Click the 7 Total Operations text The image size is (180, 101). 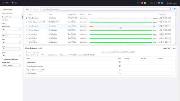7,13
